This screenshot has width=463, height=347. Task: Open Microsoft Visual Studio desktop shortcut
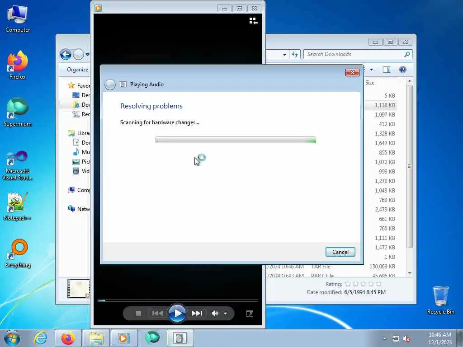[18, 165]
